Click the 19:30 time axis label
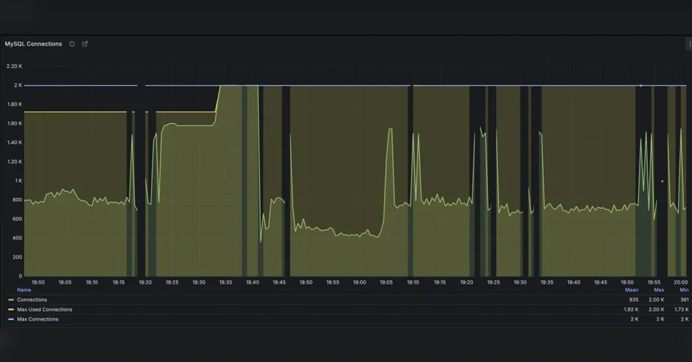 (520, 282)
